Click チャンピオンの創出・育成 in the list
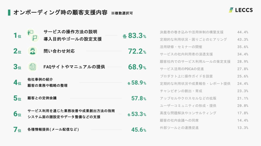Image resolution: width=261 pixels, height=146 pixels. [181, 91]
